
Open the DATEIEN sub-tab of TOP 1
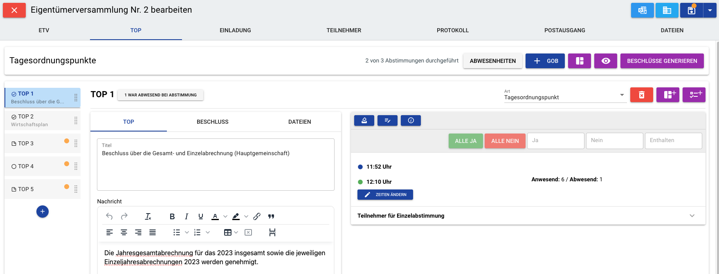pyautogui.click(x=300, y=122)
